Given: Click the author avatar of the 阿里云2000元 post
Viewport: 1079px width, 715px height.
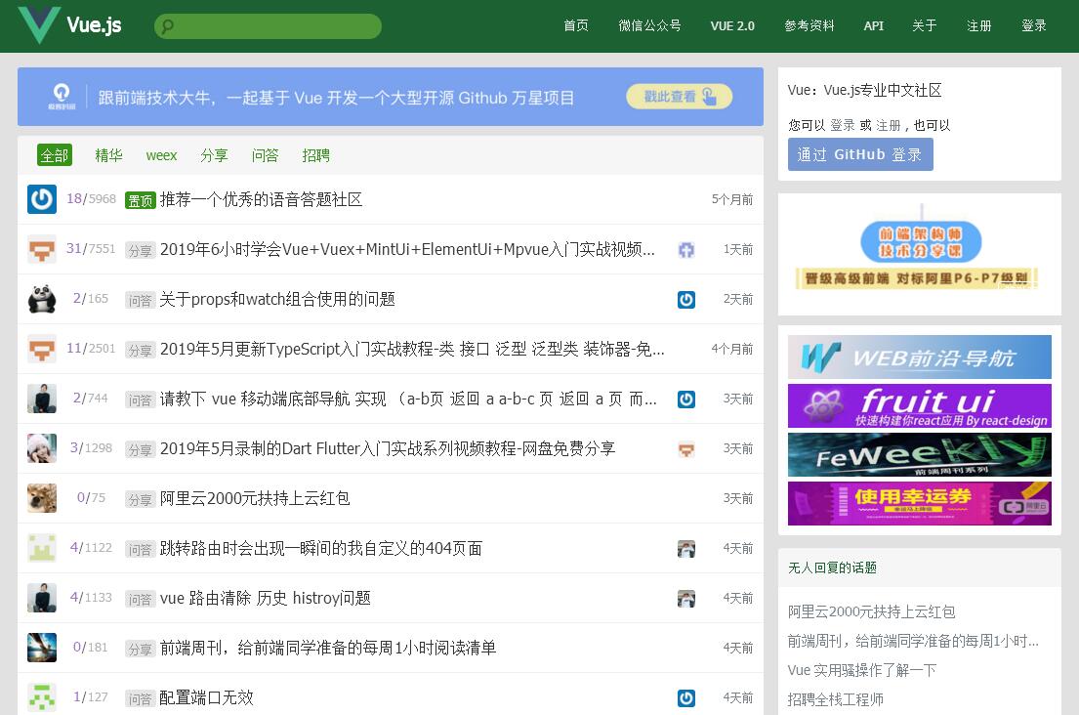Looking at the screenshot, I should [42, 498].
